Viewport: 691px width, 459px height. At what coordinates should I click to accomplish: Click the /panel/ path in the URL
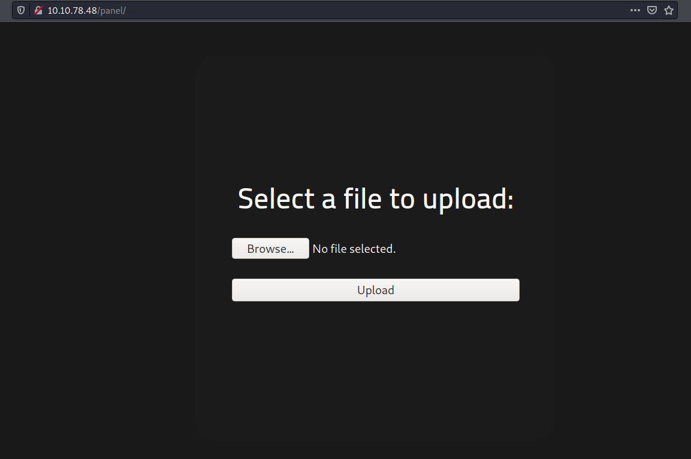[112, 11]
